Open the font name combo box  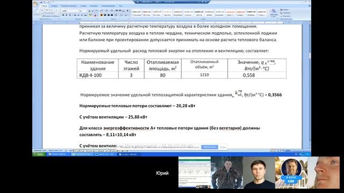tap(70, 11)
